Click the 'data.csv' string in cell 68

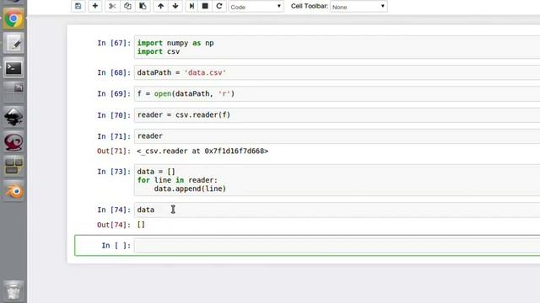coord(205,73)
